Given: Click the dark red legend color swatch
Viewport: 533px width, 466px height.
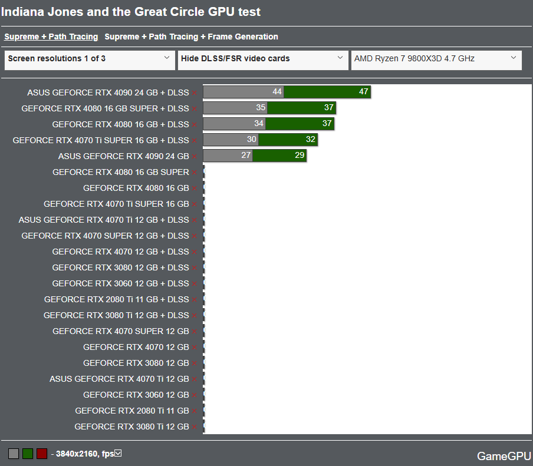Looking at the screenshot, I should [x=42, y=454].
